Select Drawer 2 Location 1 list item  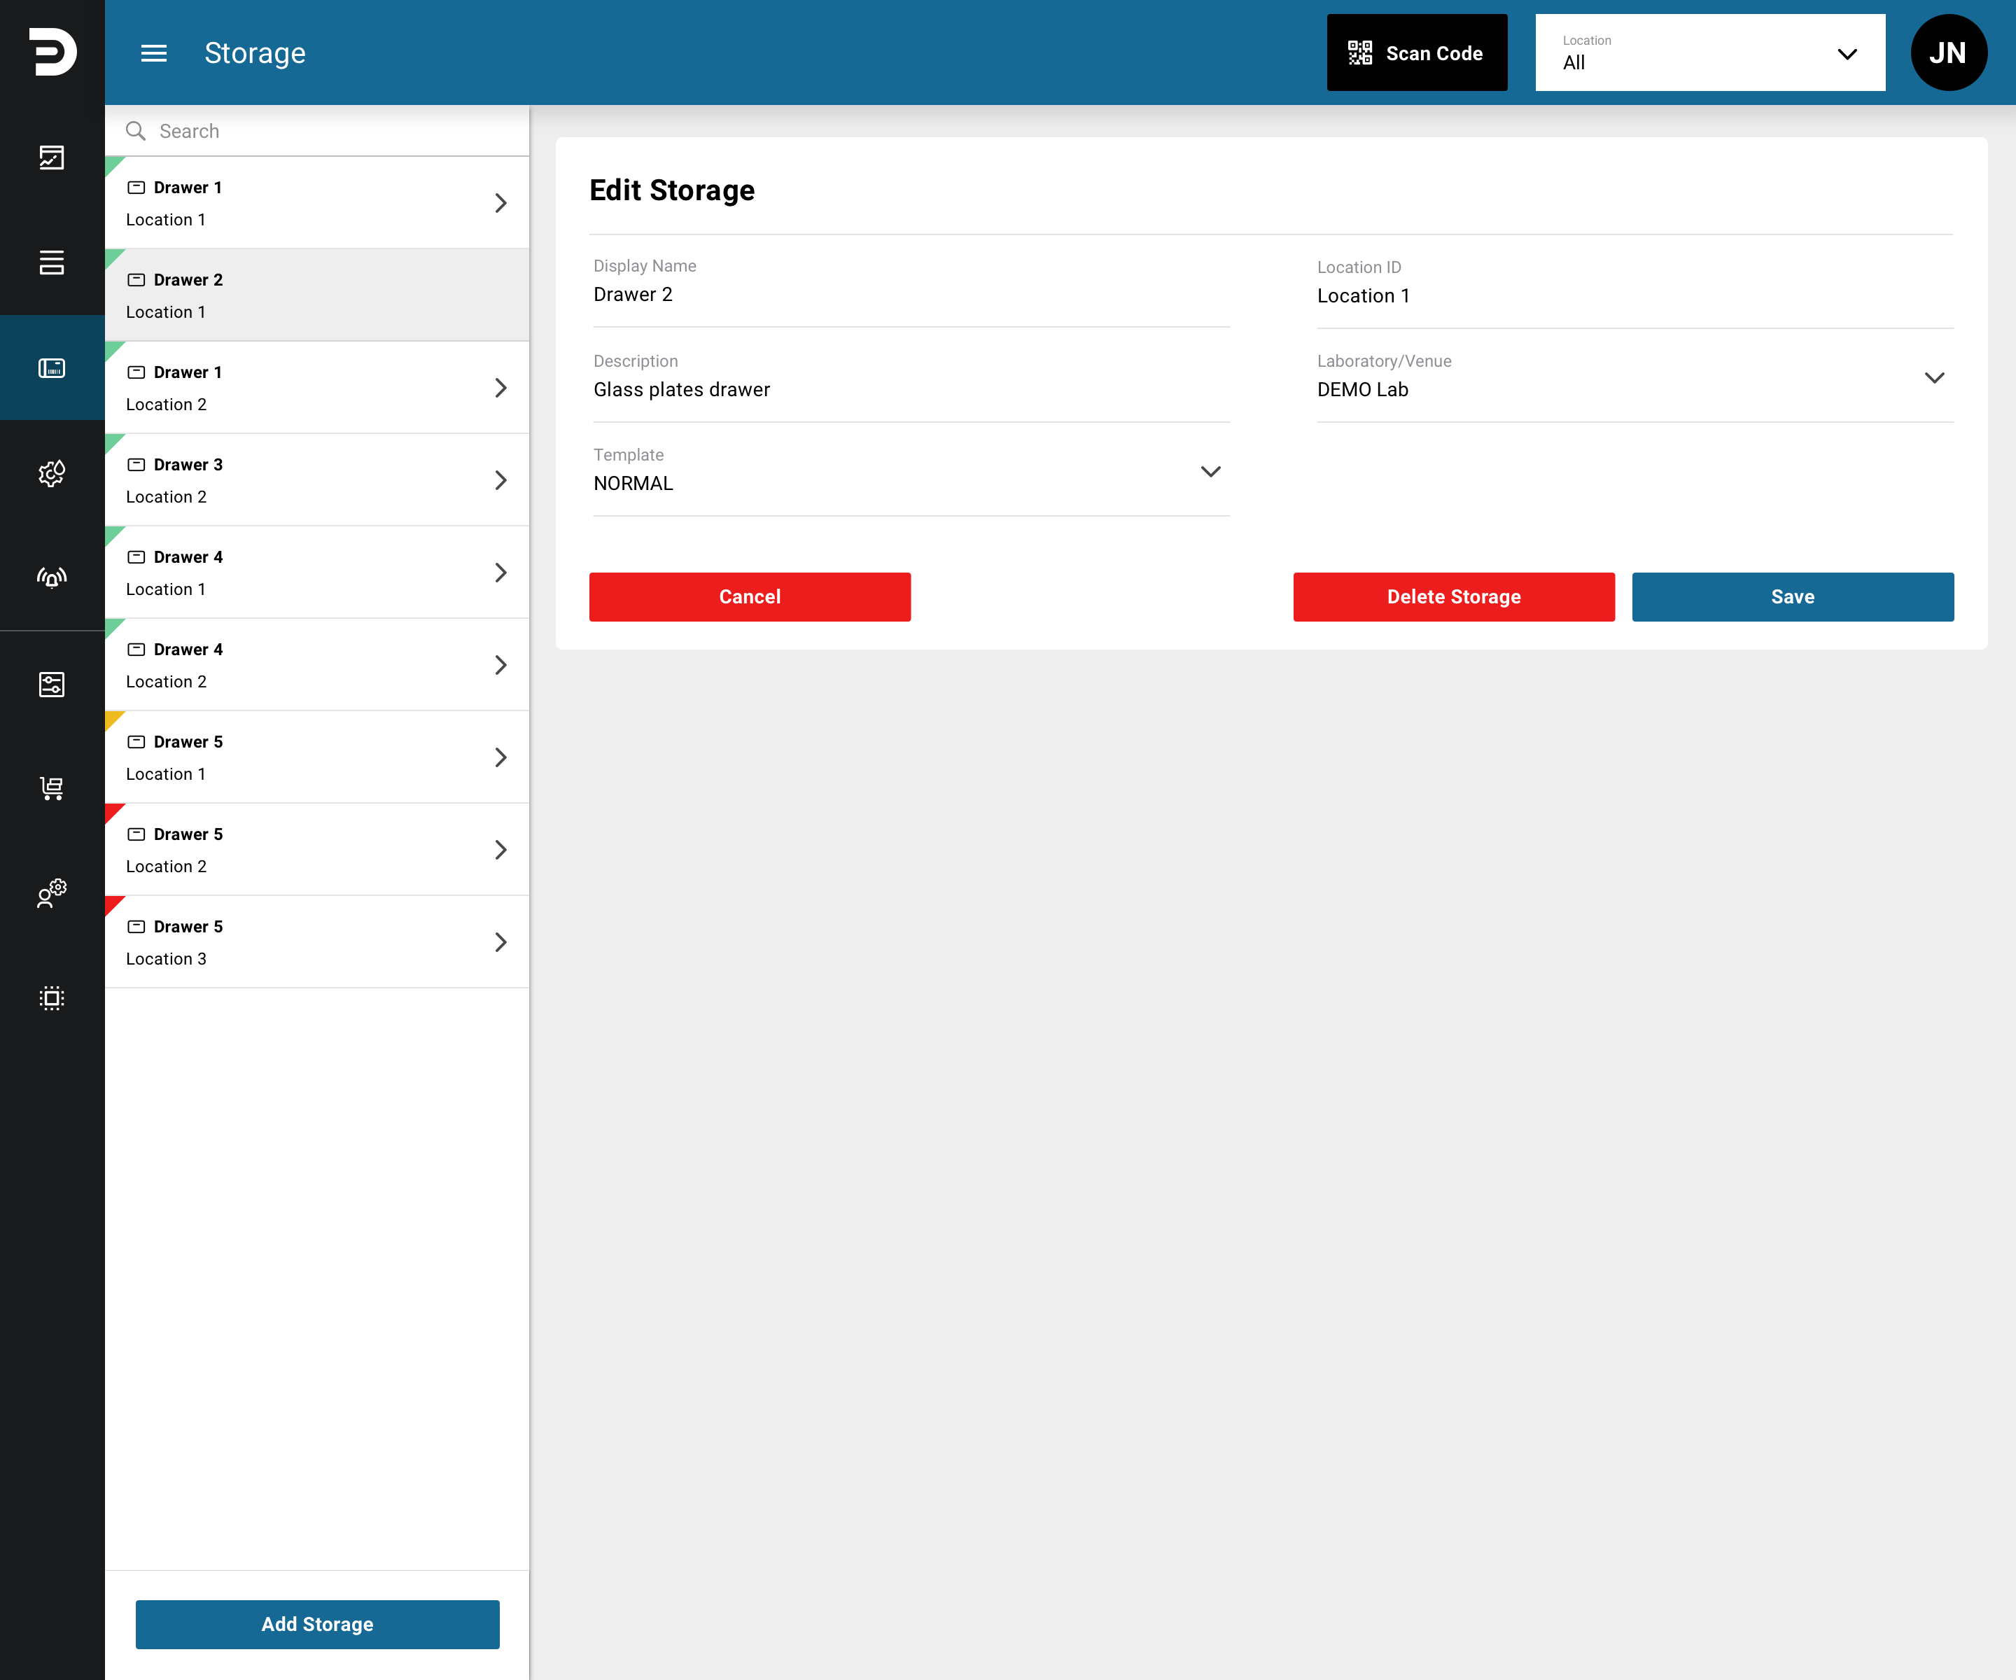click(x=317, y=295)
